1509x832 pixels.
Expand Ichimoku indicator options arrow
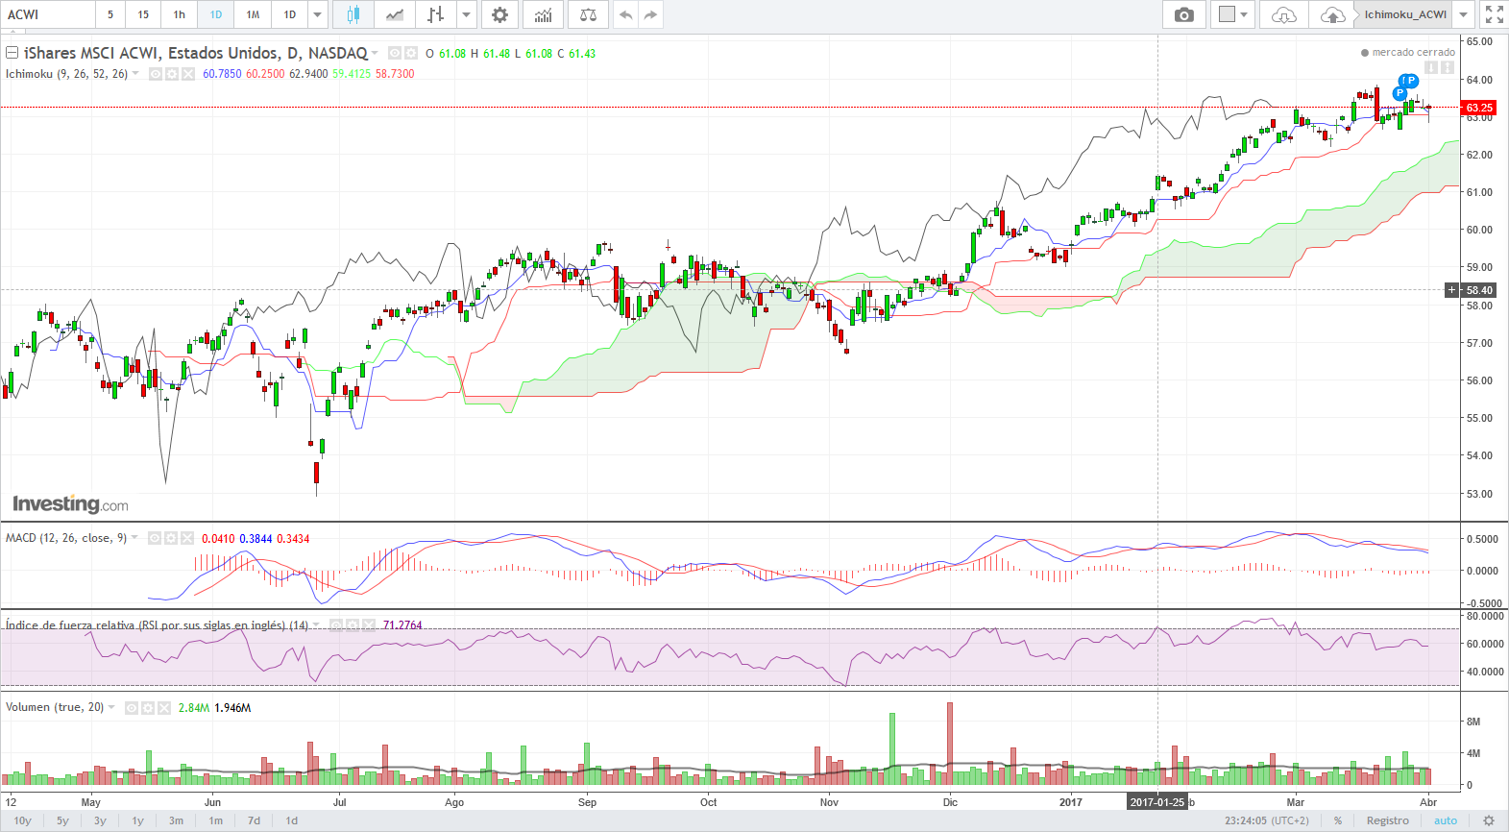click(136, 74)
